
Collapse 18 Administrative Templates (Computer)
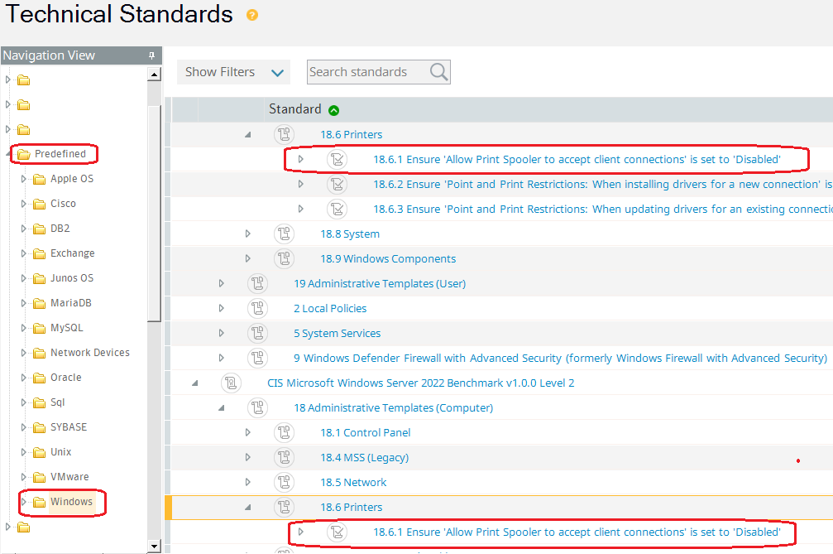pos(221,407)
